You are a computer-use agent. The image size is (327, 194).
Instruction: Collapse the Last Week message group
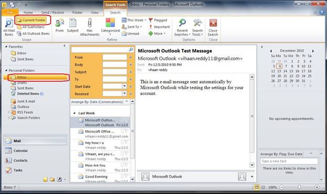click(75, 113)
